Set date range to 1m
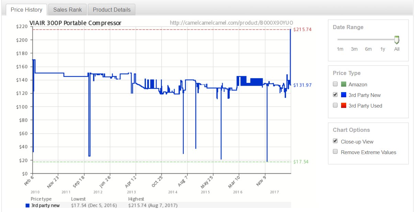The image size is (417, 212). pos(340,49)
